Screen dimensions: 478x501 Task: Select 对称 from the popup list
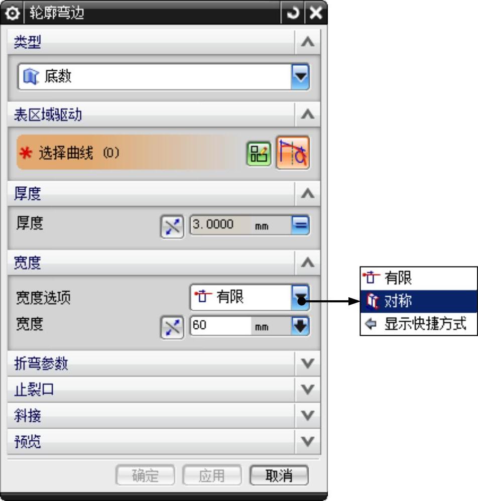click(419, 301)
